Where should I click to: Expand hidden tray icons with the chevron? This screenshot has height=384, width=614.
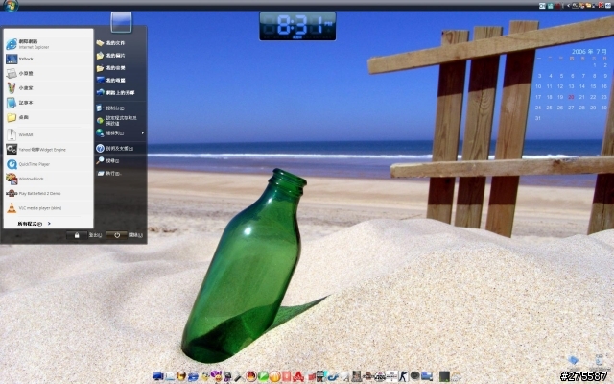click(x=568, y=5)
